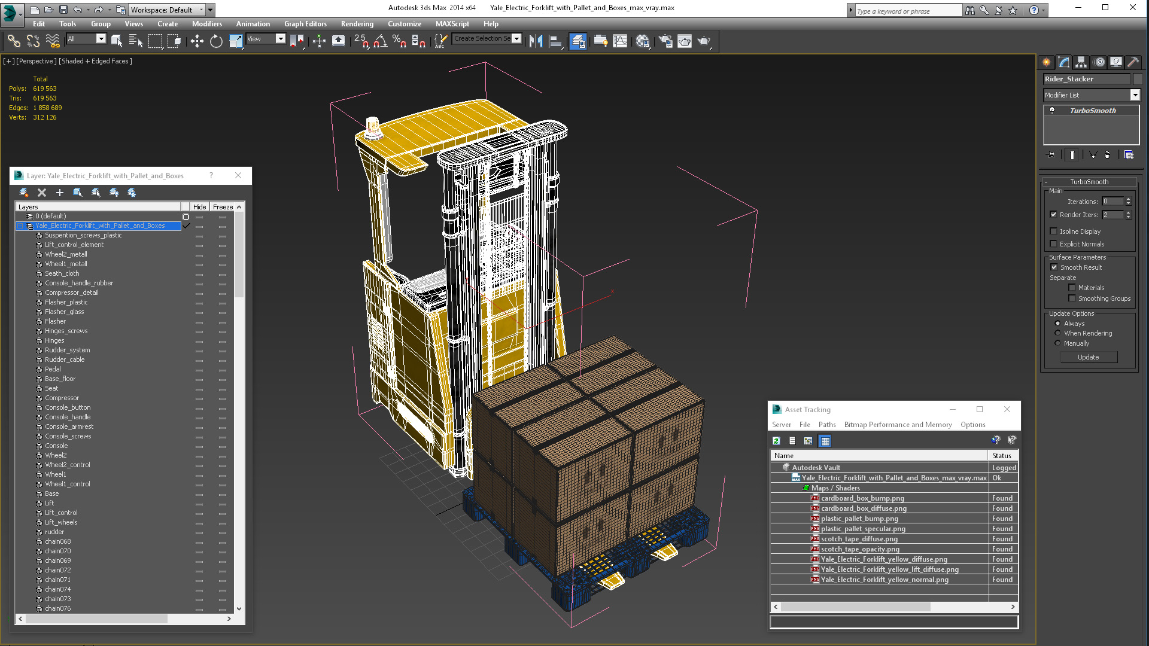Select the When Rendering update option

click(1057, 333)
